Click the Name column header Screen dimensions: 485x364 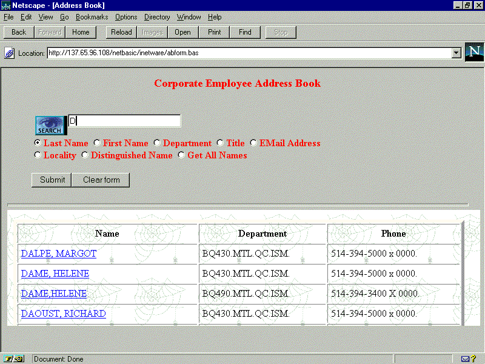(x=107, y=234)
